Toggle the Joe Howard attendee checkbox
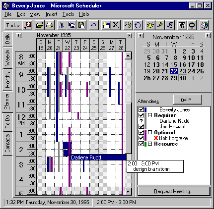Image resolution: width=214 pixels, height=209 pixels. 141,127
